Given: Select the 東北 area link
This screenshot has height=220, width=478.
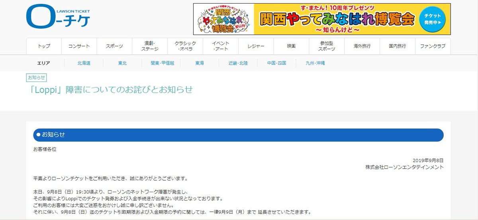Looking at the screenshot, I should (122, 63).
